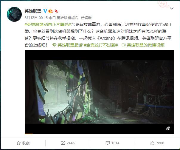Image resolution: width=180 pixels, height=150 pixels.
Task: Click the 收藏 star favorite icon
Action: [18, 143]
